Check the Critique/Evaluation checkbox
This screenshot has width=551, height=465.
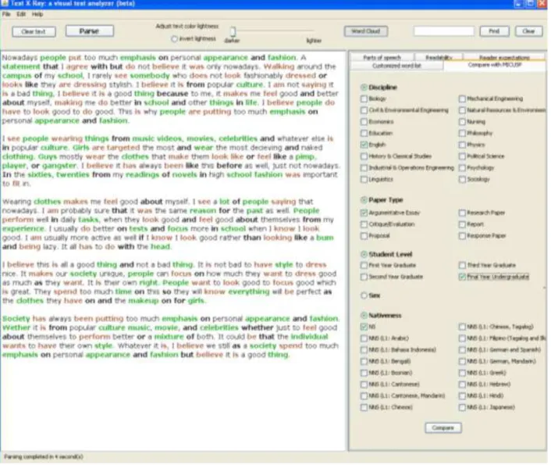click(x=364, y=224)
